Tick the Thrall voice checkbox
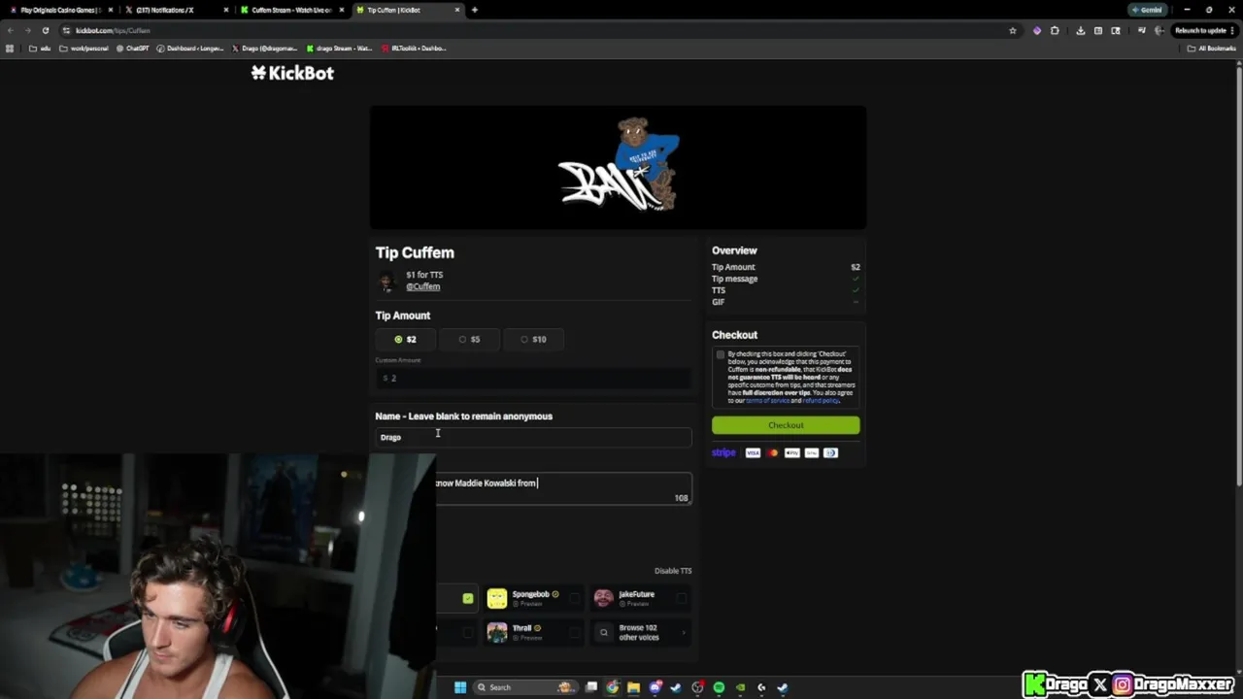 pyautogui.click(x=574, y=632)
